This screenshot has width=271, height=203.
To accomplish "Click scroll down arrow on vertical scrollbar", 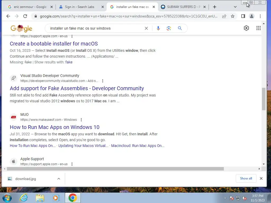I will 264,164.
